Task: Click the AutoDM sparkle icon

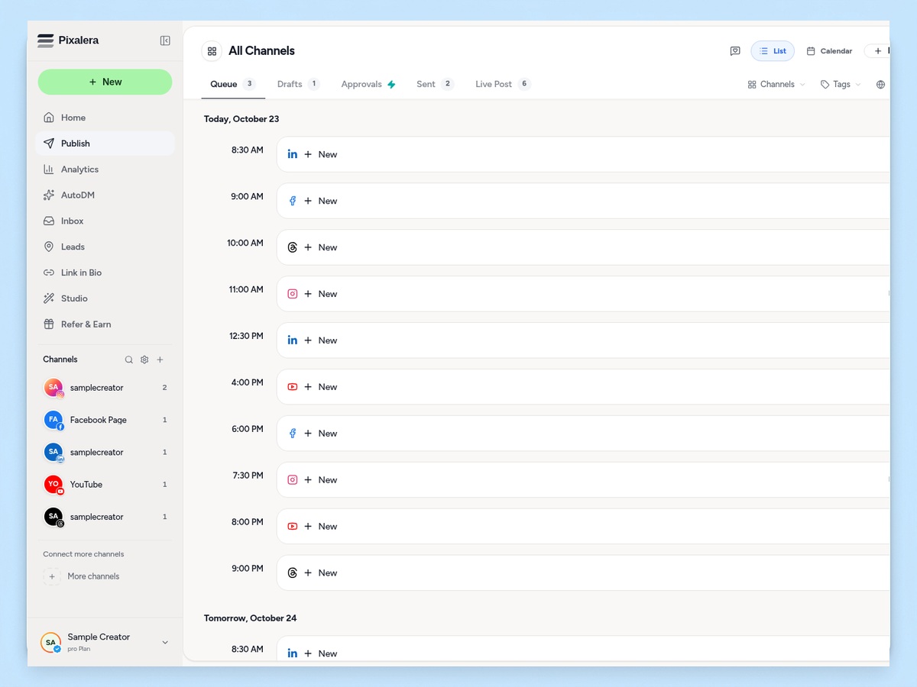Action: pyautogui.click(x=49, y=195)
